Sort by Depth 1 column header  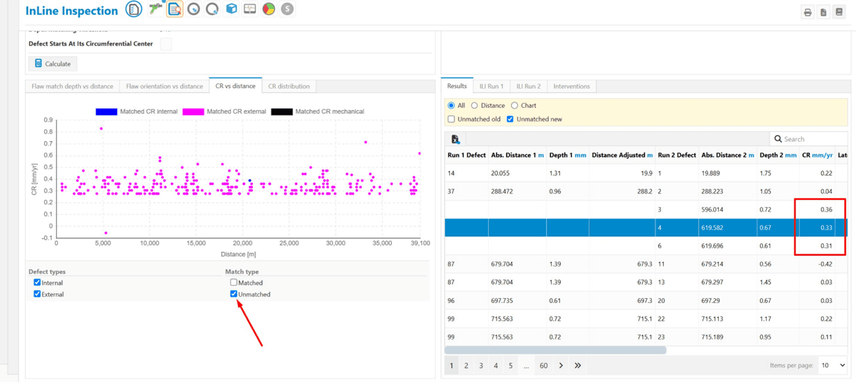(567, 155)
